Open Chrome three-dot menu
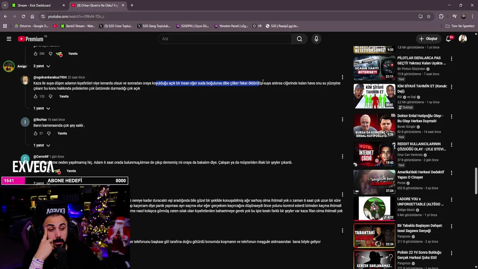478x269 pixels. [473, 16]
